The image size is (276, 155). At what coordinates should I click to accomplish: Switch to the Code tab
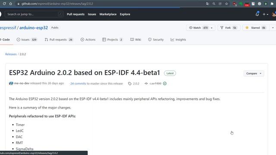tap(5, 40)
